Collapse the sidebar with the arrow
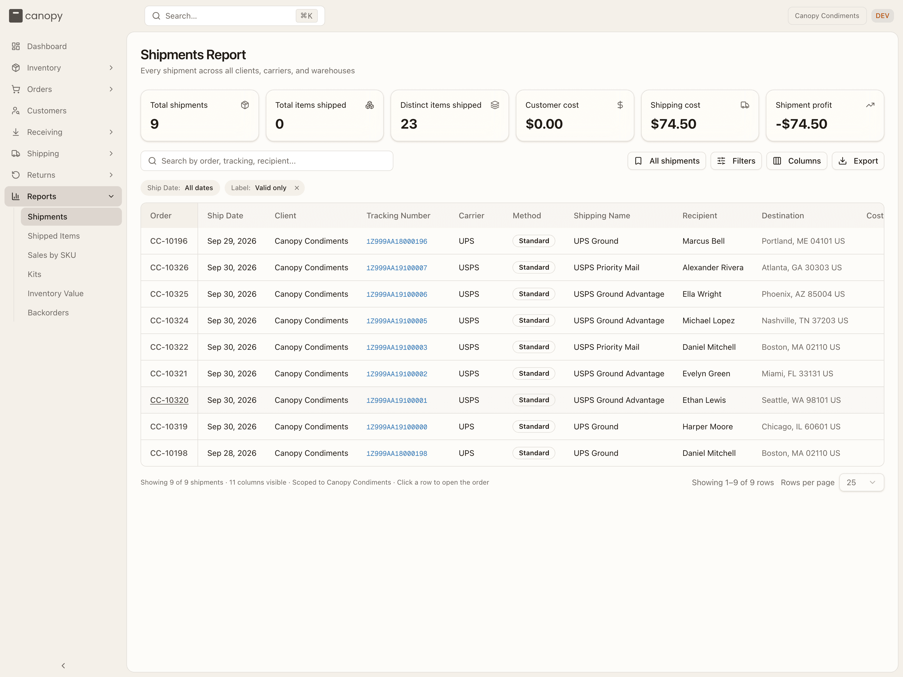The width and height of the screenshot is (903, 677). tap(63, 665)
